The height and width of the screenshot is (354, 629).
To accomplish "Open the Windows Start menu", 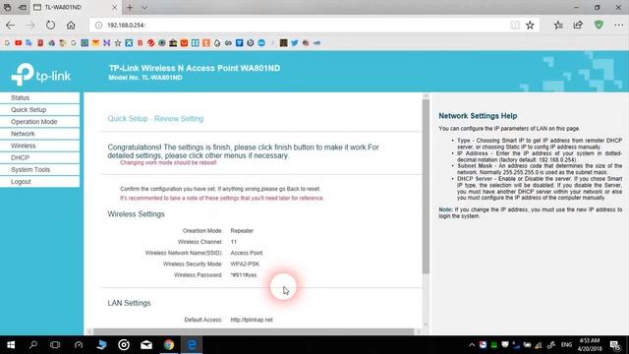I will 11,345.
